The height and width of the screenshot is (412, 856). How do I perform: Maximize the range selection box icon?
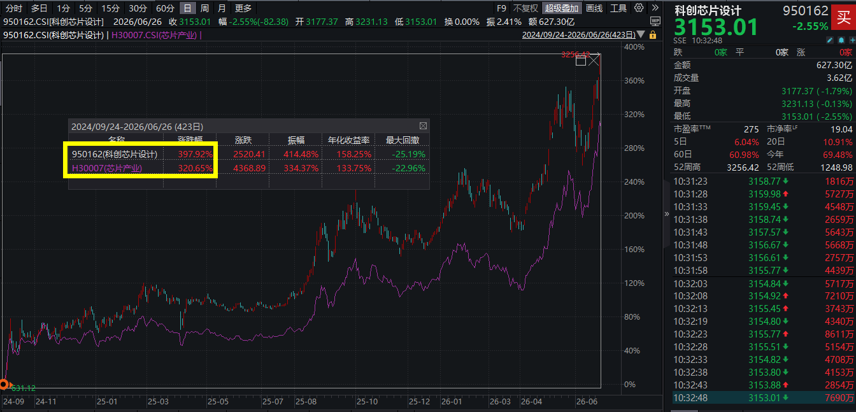[580, 60]
